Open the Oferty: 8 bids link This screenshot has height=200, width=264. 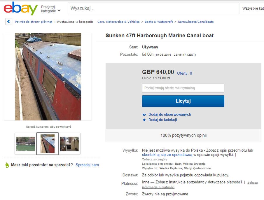[184, 73]
